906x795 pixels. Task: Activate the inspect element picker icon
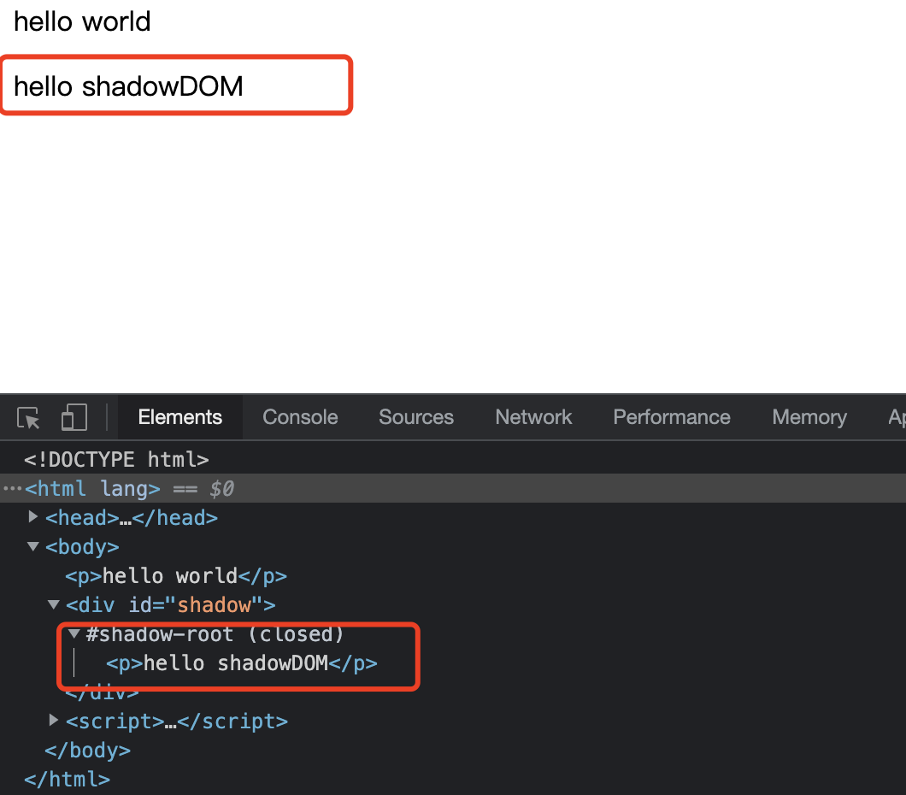pyautogui.click(x=28, y=417)
